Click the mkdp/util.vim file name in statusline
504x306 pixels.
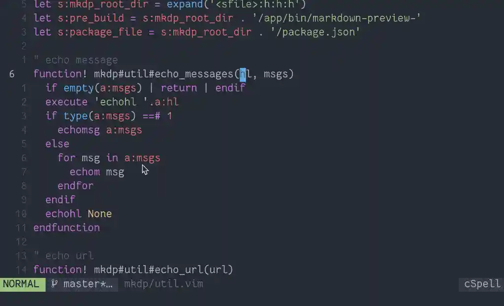click(x=163, y=284)
